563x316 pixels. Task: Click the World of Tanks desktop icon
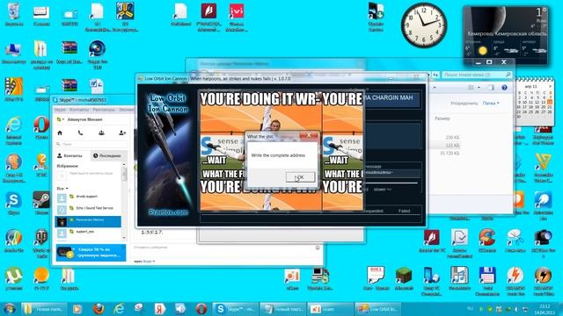click(x=41, y=244)
